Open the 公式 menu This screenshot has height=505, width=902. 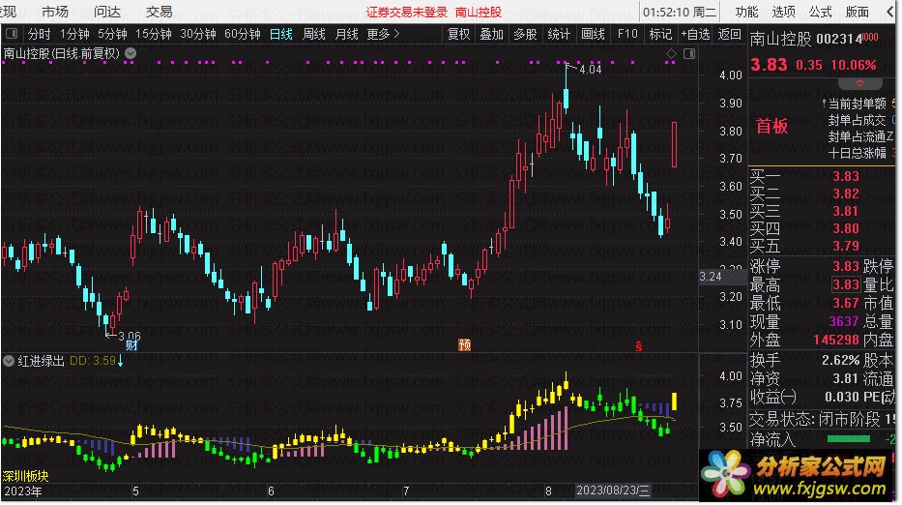pyautogui.click(x=821, y=12)
